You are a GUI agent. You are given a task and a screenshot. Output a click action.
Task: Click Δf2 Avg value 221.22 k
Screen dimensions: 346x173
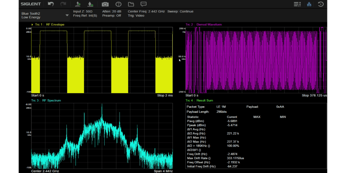pyautogui.click(x=233, y=133)
